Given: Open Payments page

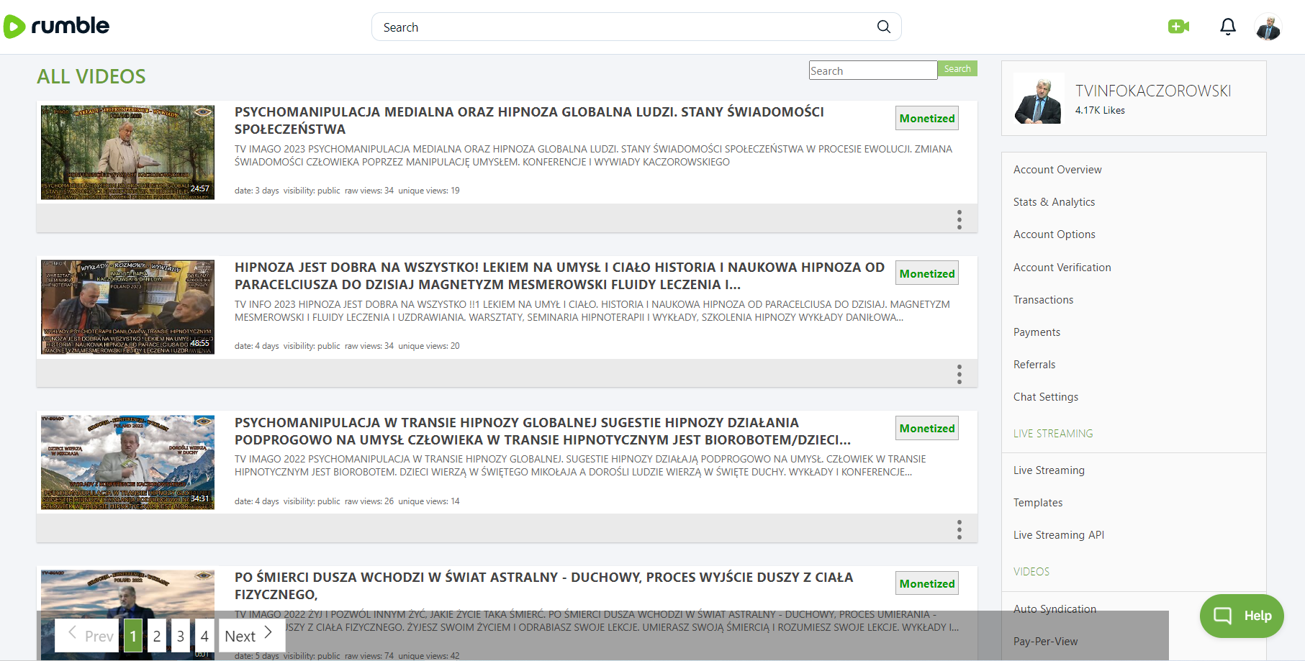Looking at the screenshot, I should (x=1037, y=332).
